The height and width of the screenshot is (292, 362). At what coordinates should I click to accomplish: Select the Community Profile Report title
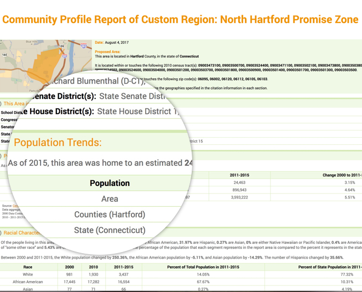(180, 19)
